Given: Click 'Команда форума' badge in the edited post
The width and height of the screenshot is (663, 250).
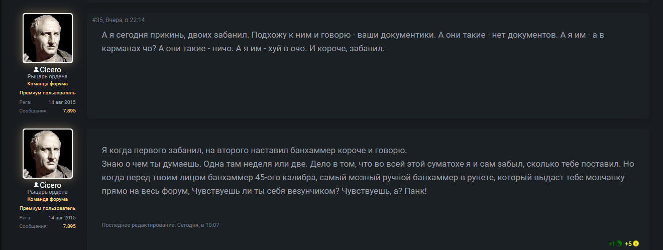Looking at the screenshot, I should [48, 199].
